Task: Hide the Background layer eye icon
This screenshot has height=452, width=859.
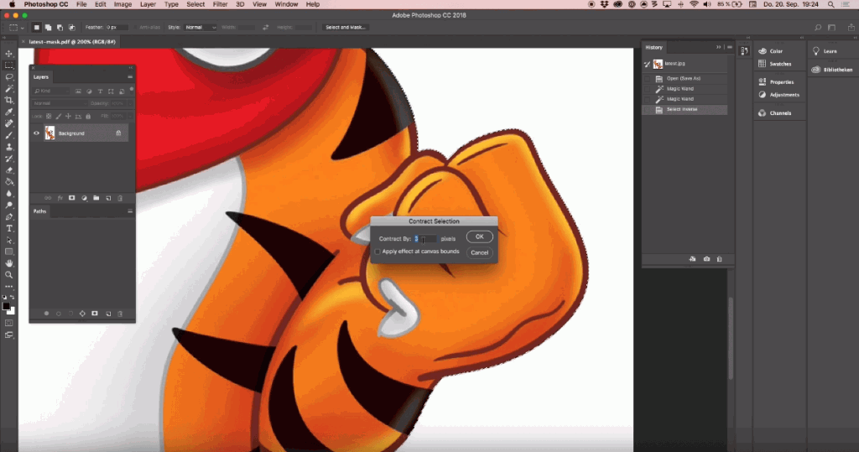Action: coord(36,133)
